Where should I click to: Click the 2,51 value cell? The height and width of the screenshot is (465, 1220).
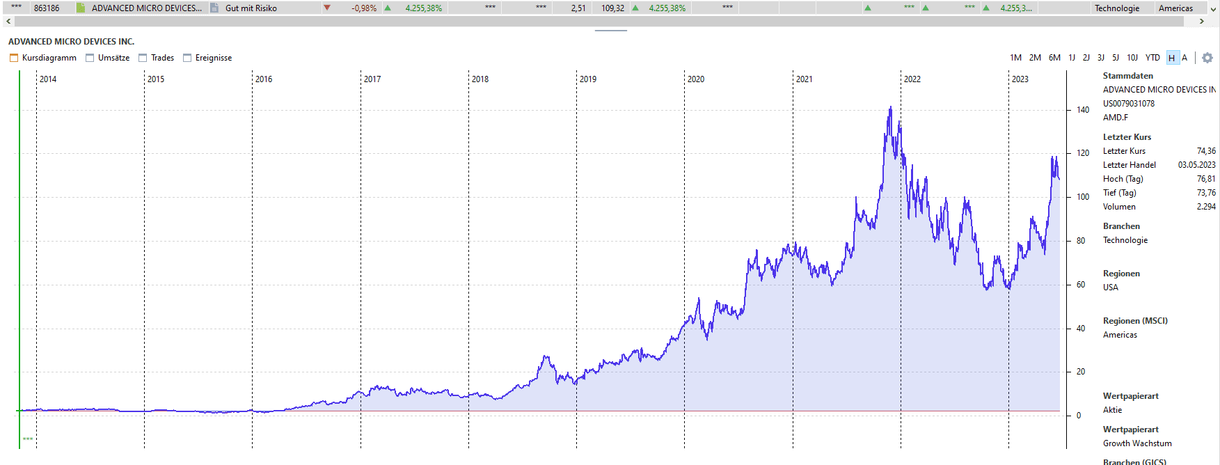(578, 8)
